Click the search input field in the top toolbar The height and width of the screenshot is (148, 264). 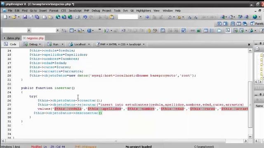click(128, 17)
